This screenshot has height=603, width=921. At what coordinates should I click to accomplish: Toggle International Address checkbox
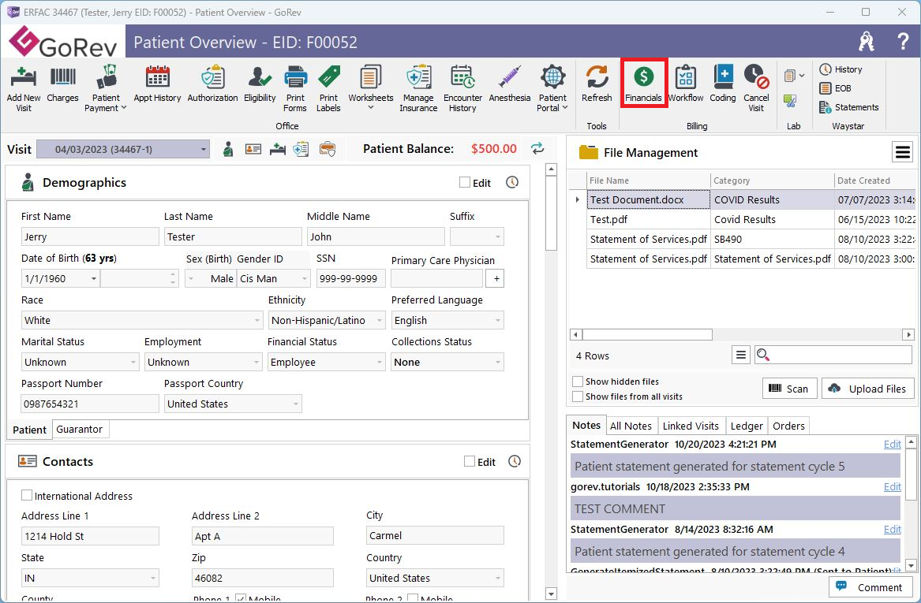tap(28, 496)
